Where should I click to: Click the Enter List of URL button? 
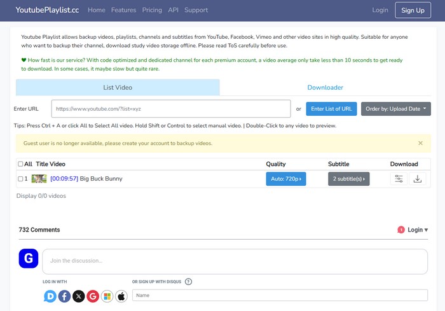331,109
